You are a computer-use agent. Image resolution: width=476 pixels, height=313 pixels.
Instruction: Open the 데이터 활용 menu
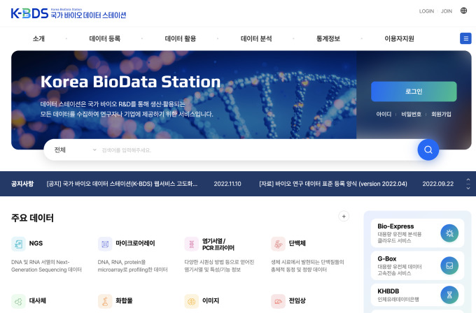181,38
